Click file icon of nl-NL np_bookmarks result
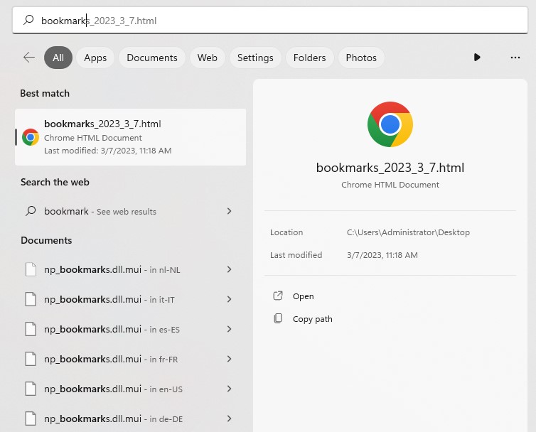 point(31,269)
